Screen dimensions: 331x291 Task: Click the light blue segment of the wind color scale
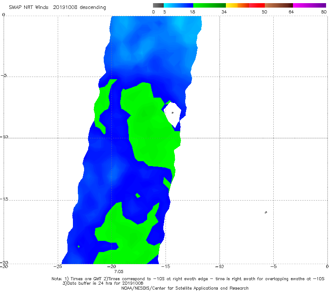point(178,5)
